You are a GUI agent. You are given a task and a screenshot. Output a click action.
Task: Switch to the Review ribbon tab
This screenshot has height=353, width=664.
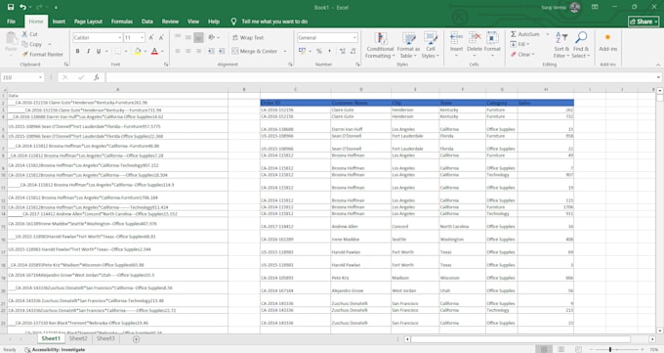pos(170,22)
